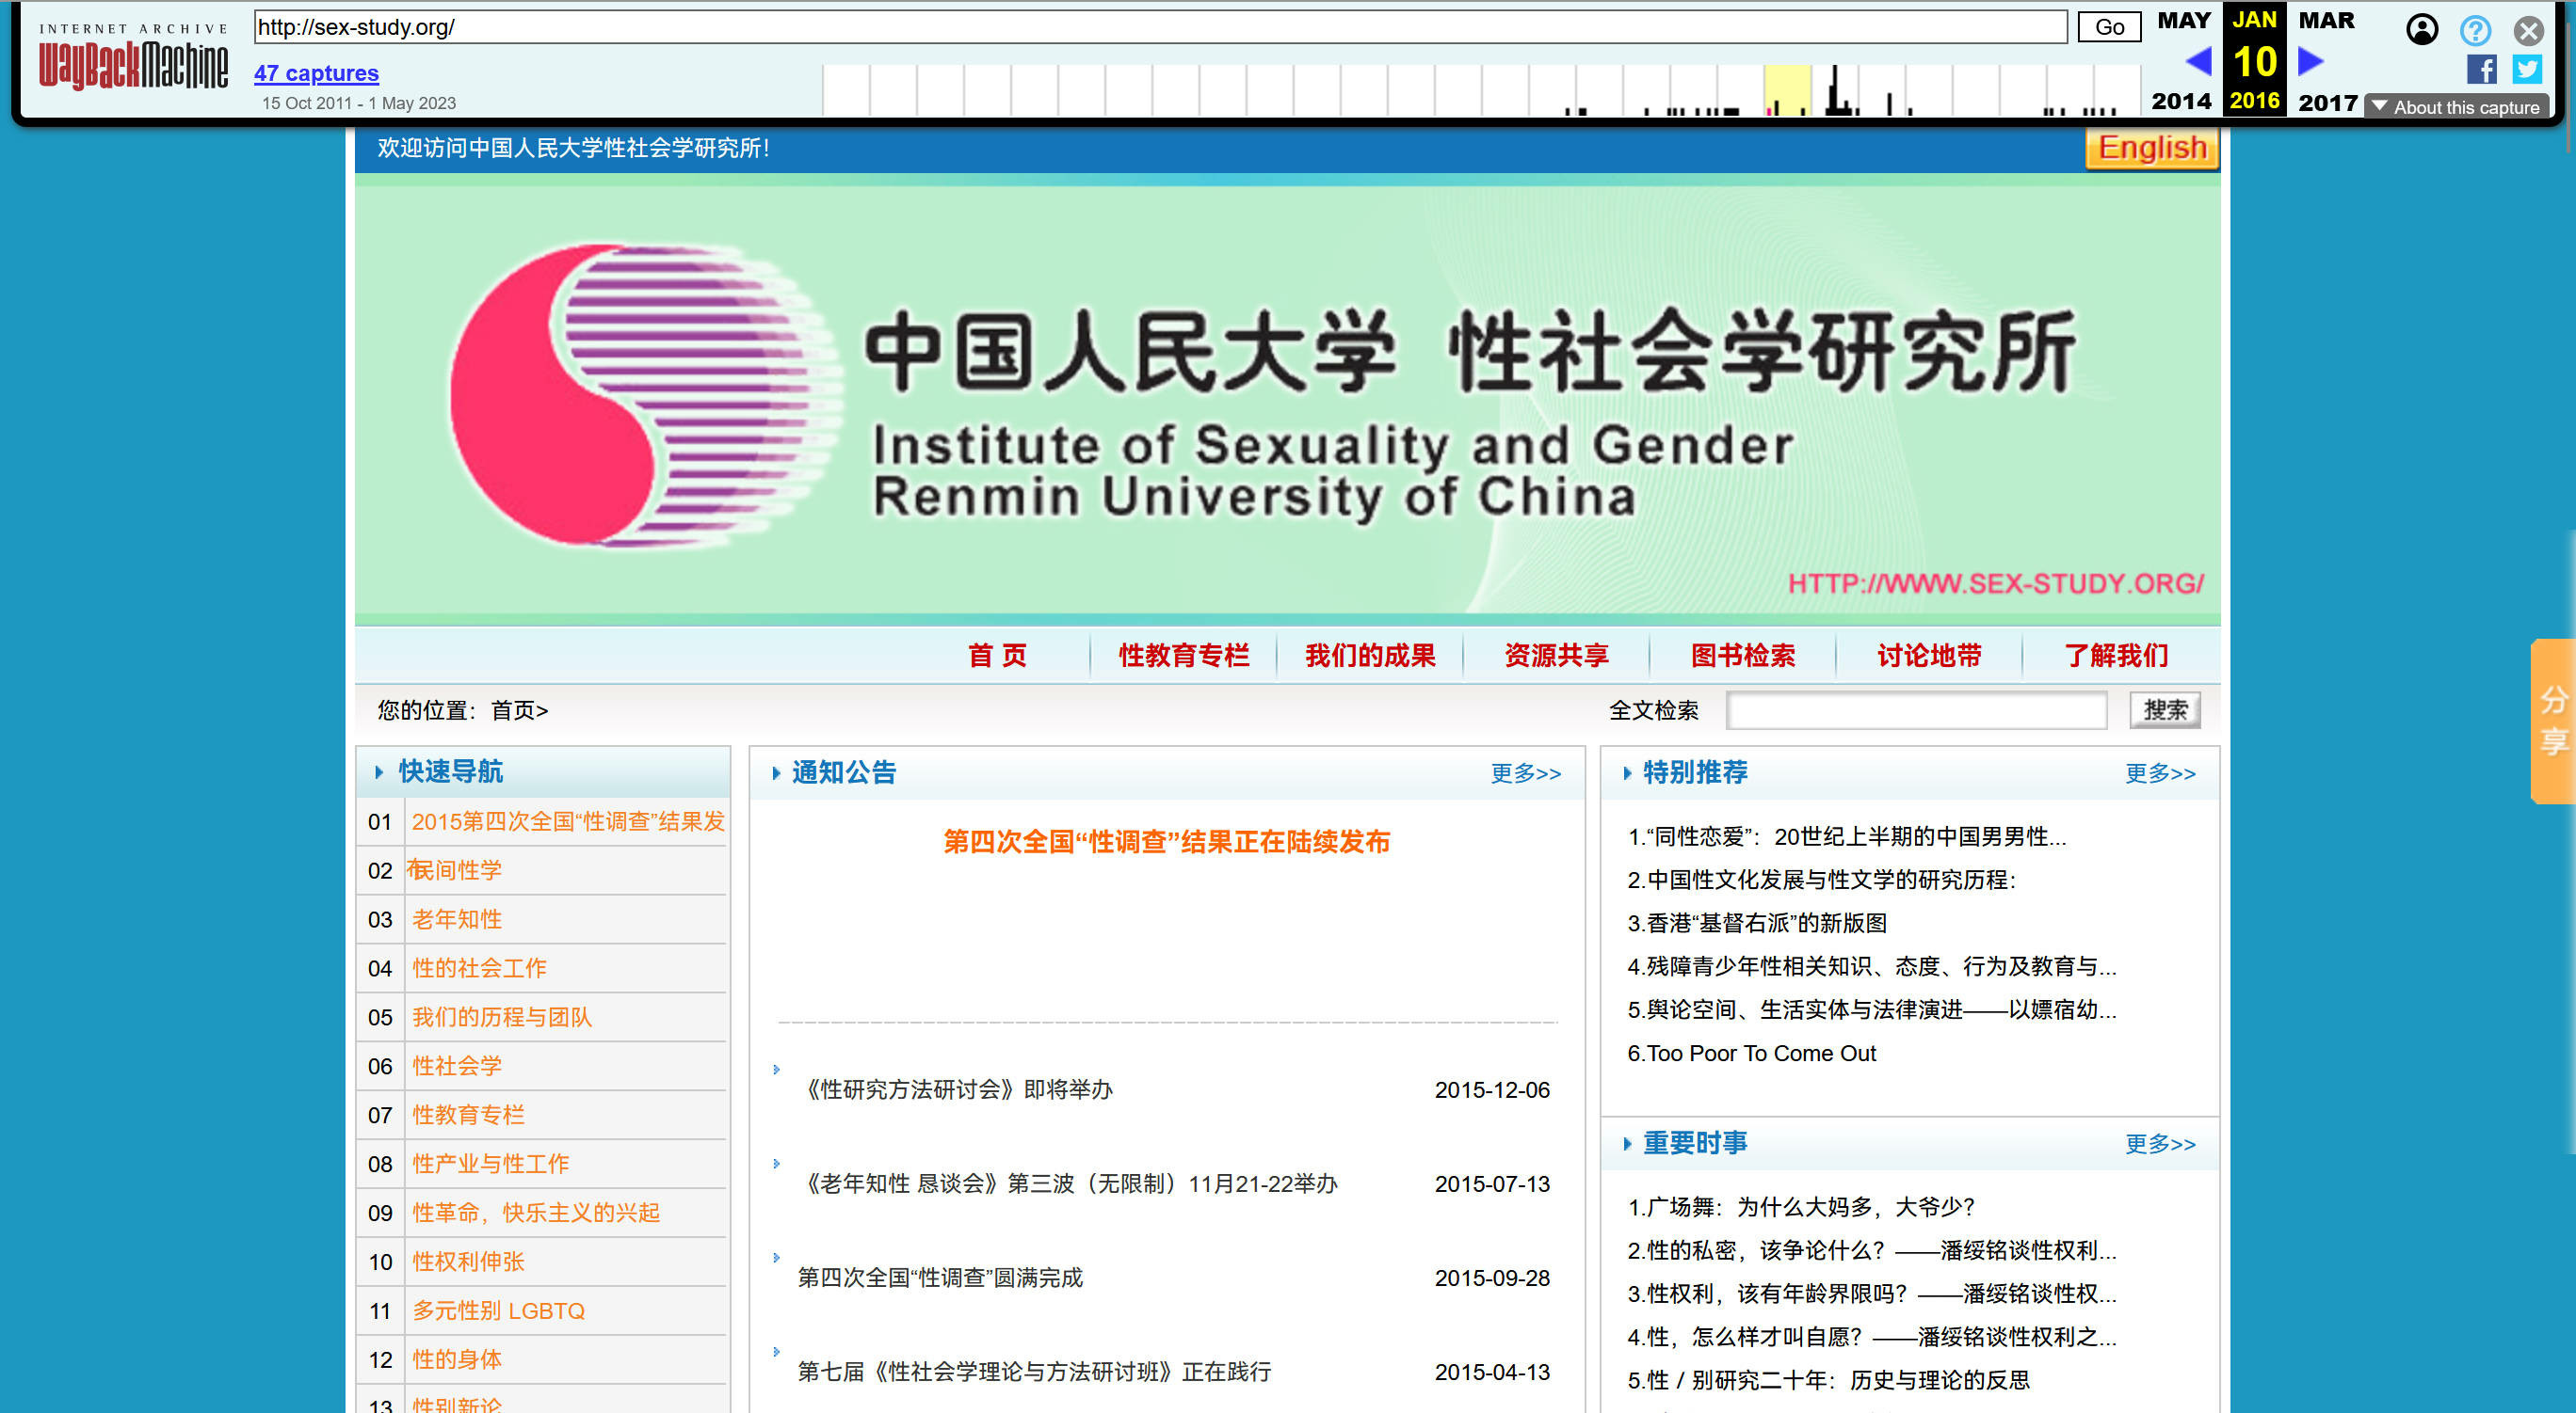Click the Wayback URL input field

pos(1160,27)
